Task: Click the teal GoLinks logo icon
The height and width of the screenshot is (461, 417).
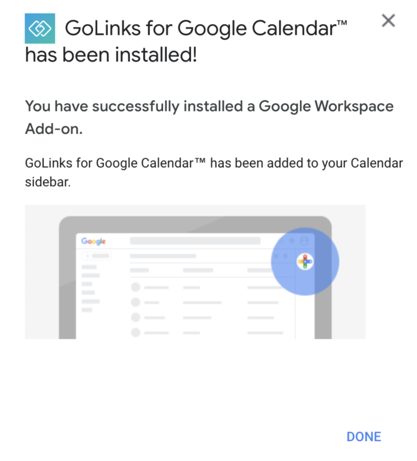Action: click(x=40, y=27)
